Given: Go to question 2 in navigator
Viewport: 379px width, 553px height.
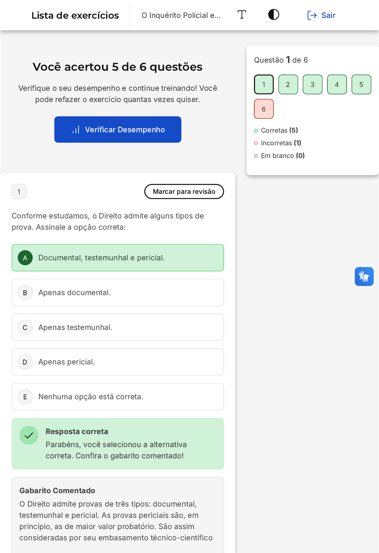Looking at the screenshot, I should pos(288,84).
